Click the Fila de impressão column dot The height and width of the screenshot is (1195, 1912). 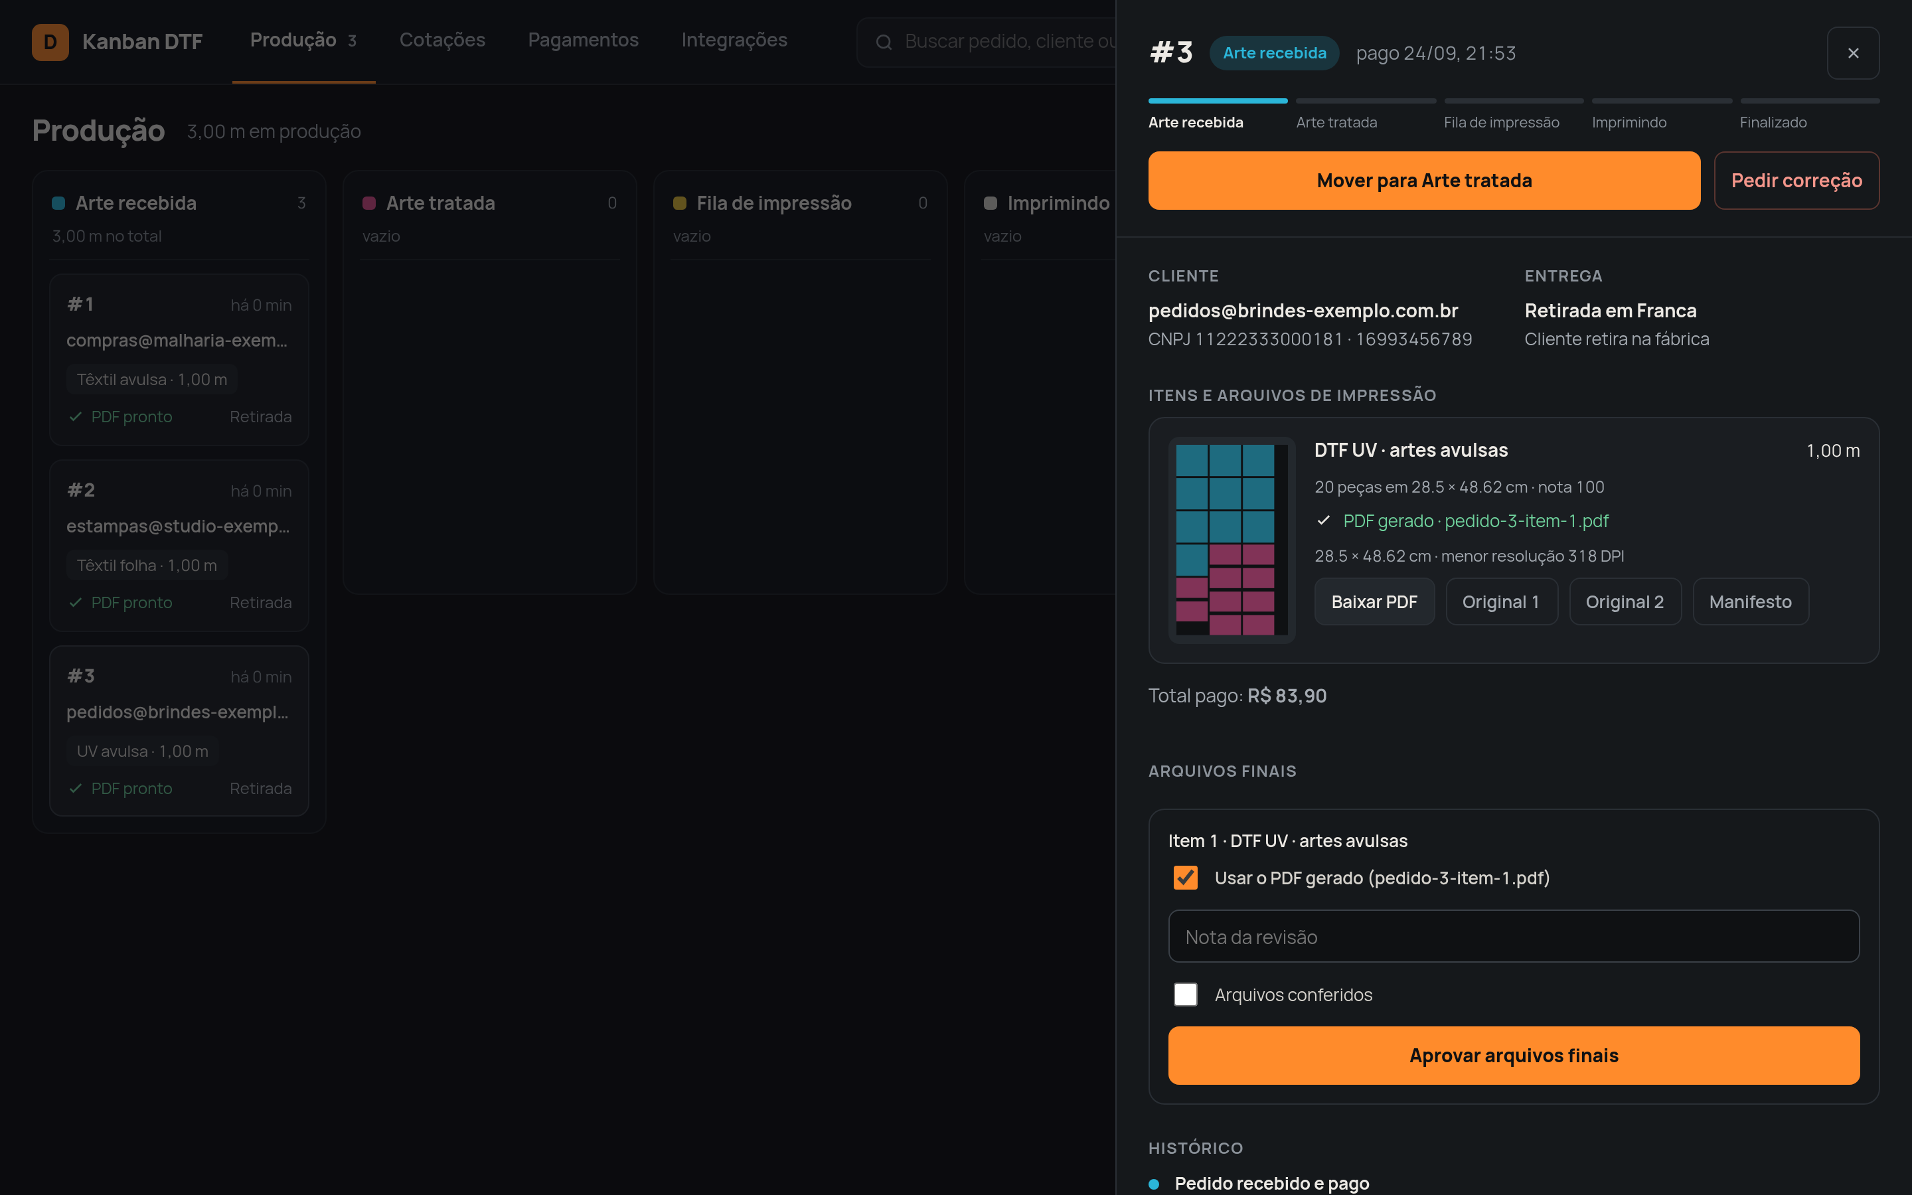pyautogui.click(x=679, y=203)
